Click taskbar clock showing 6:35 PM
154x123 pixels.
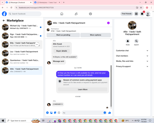coord(144,121)
